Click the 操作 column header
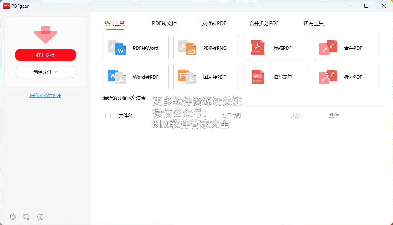The height and width of the screenshot is (225, 393). point(334,115)
